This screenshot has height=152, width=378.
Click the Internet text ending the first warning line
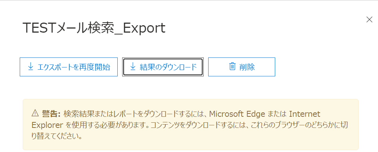[304, 113]
